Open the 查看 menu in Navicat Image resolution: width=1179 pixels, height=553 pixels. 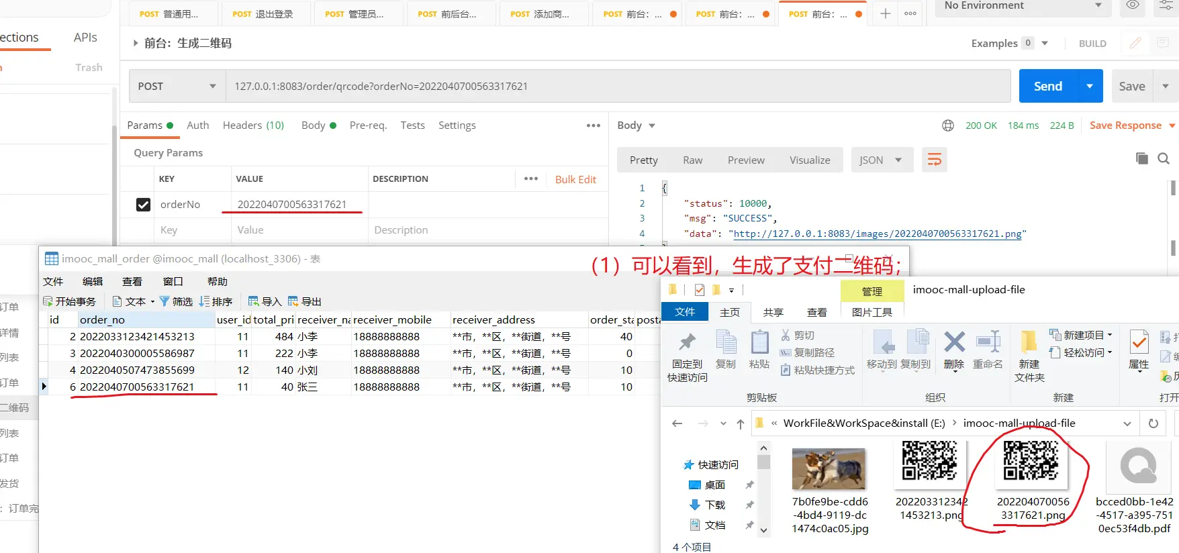[132, 281]
